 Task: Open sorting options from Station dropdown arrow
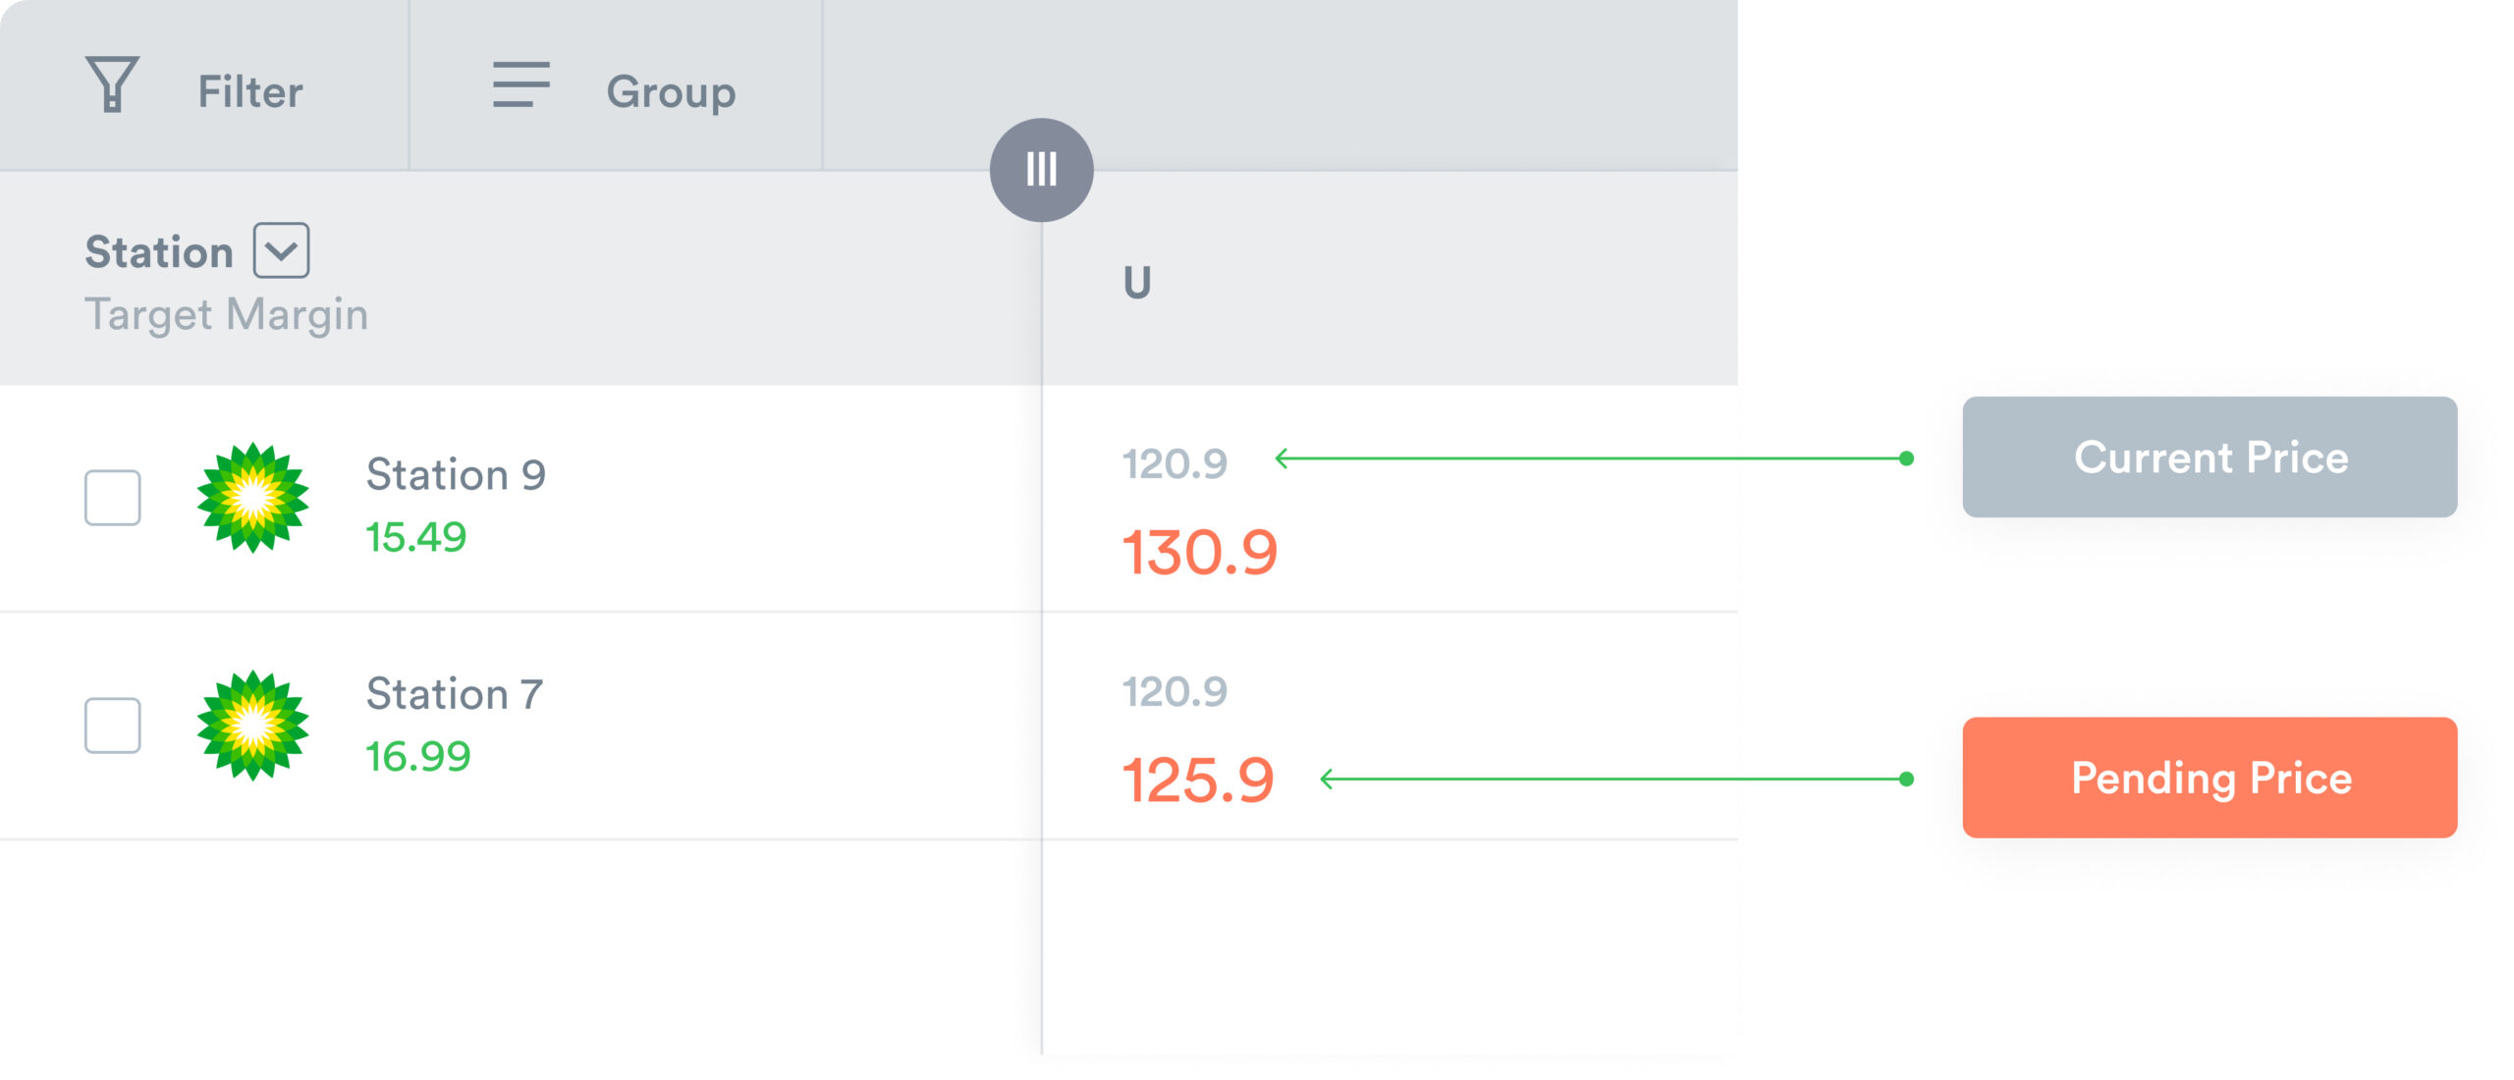pyautogui.click(x=280, y=250)
